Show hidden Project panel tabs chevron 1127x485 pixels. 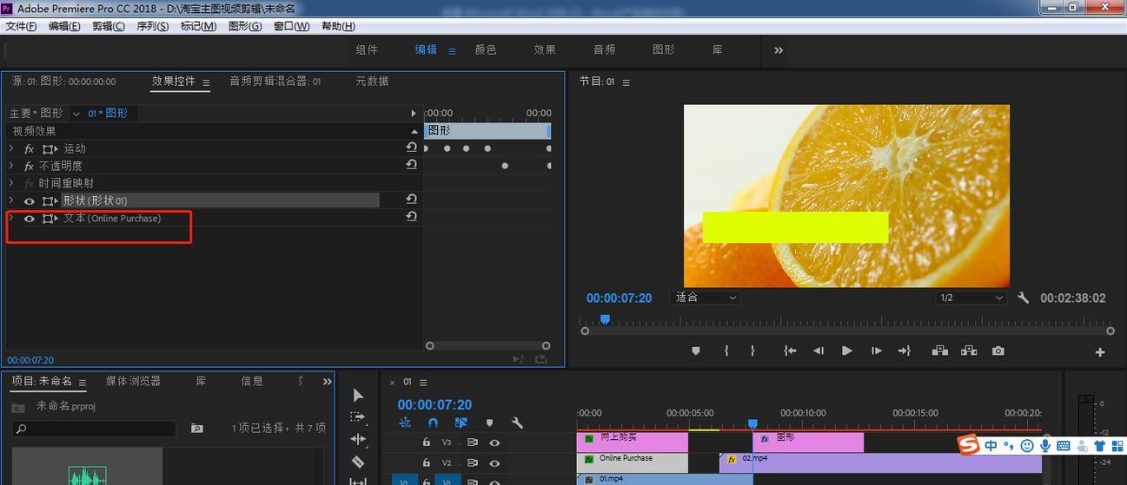click(x=327, y=382)
